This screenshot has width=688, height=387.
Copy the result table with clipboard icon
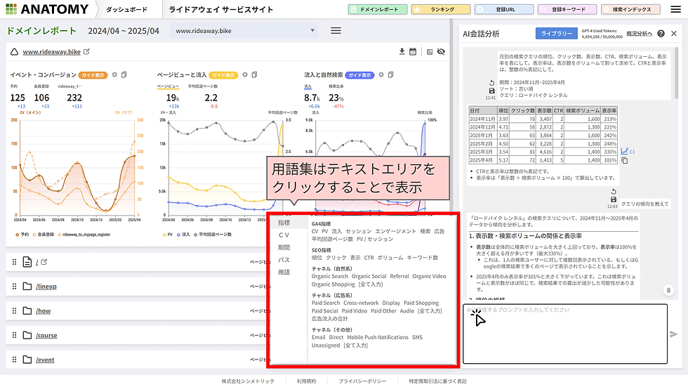coord(624,161)
